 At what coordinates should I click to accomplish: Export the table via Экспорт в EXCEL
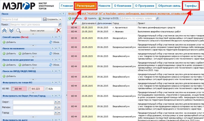[x=109, y=18]
